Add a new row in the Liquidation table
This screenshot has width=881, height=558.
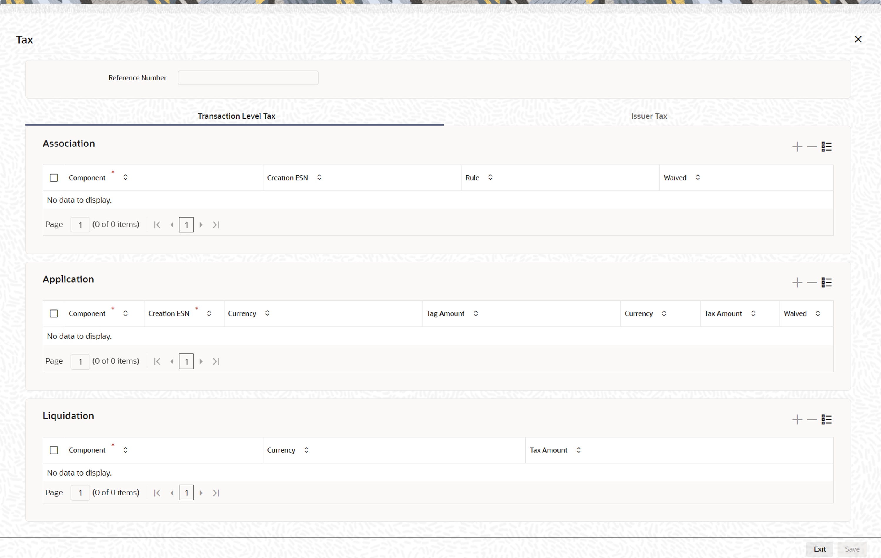click(797, 419)
